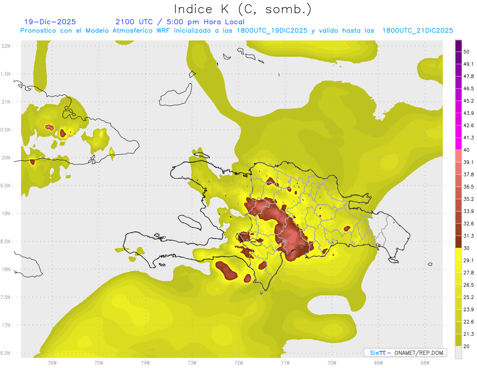Click the "46.5" legend value
This screenshot has width=477, height=368.
tap(469, 89)
